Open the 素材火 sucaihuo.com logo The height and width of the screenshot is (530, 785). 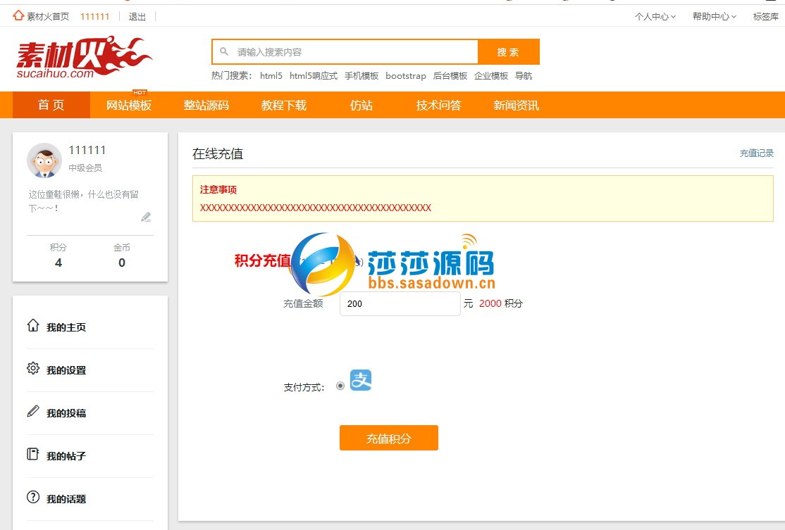[84, 58]
